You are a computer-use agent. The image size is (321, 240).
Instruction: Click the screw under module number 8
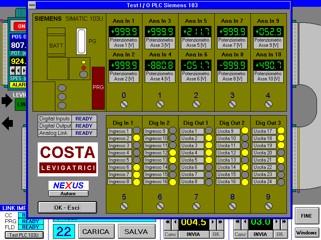[x=232, y=206]
